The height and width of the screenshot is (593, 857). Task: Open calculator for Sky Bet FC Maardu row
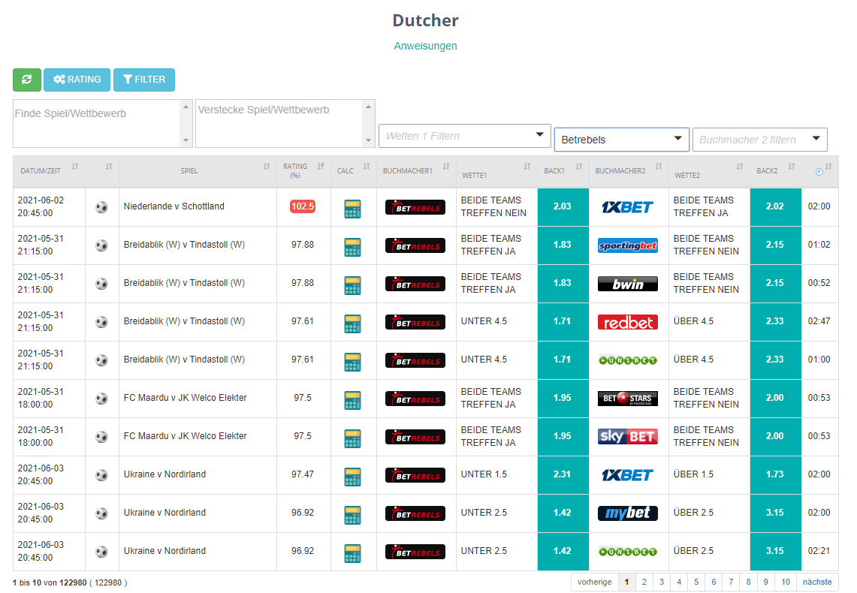pos(352,438)
